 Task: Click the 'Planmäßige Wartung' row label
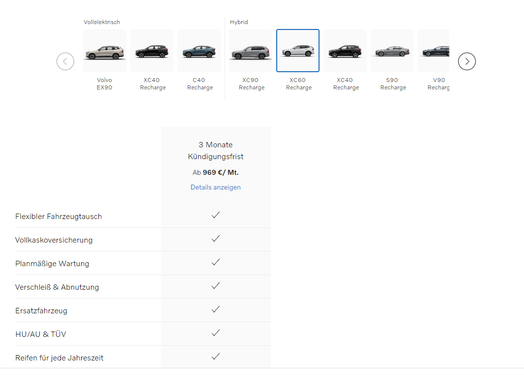52,263
